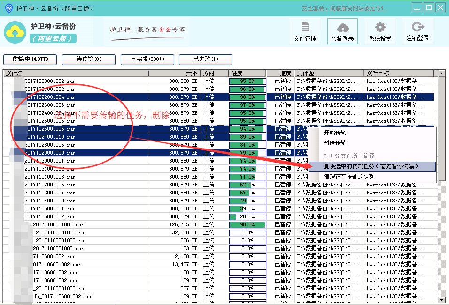
Task: Open the 已完成 (500+) tab
Action: 147,60
